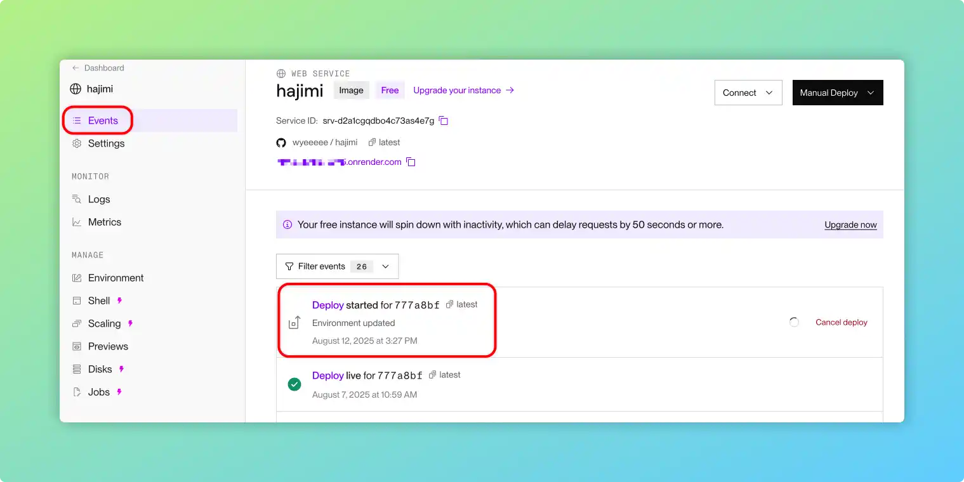This screenshot has height=482, width=964.
Task: Click the Environment updated text
Action: [x=353, y=323]
